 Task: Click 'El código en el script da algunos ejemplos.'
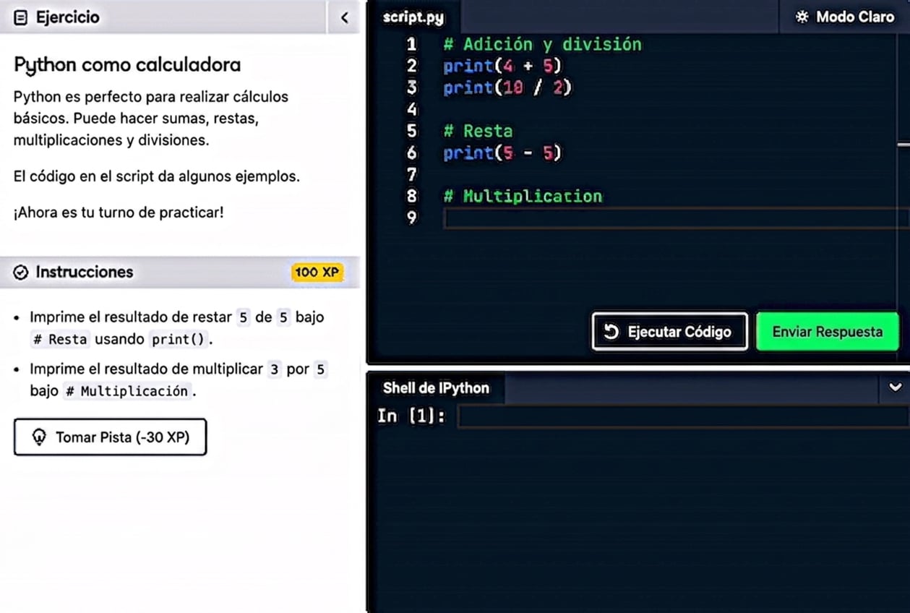[x=156, y=176]
